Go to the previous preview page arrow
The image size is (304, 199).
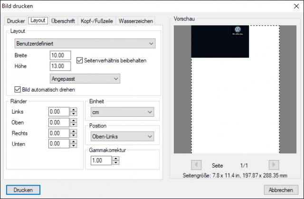pyautogui.click(x=196, y=165)
